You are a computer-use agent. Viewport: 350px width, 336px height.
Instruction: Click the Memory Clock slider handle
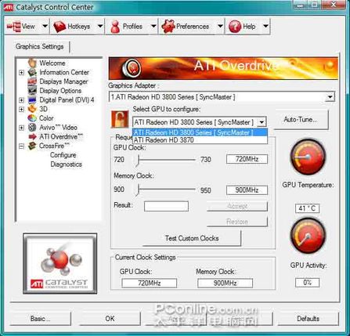point(138,190)
